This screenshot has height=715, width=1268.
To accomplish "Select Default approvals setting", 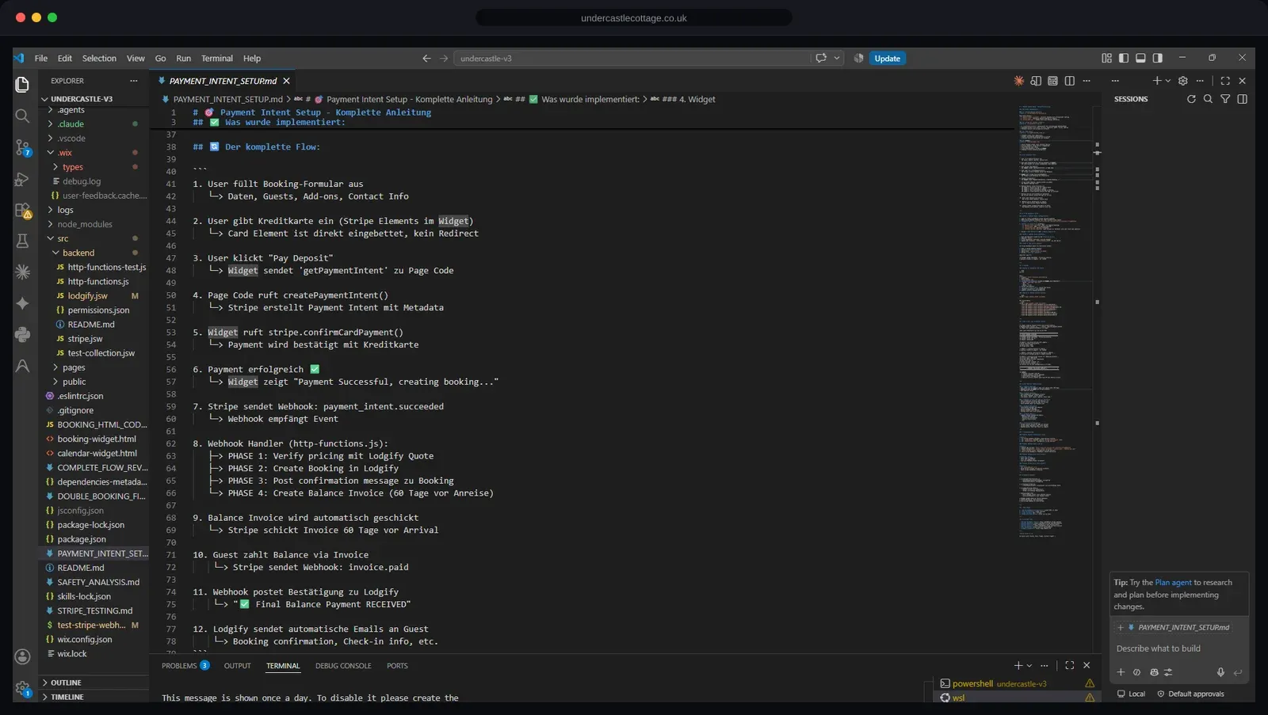I will pos(1190,694).
